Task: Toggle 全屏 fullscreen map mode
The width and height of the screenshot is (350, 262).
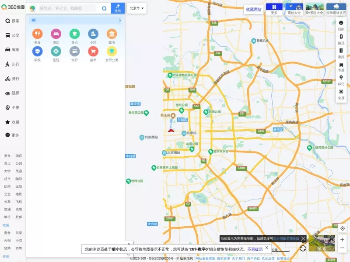Action: click(x=341, y=94)
